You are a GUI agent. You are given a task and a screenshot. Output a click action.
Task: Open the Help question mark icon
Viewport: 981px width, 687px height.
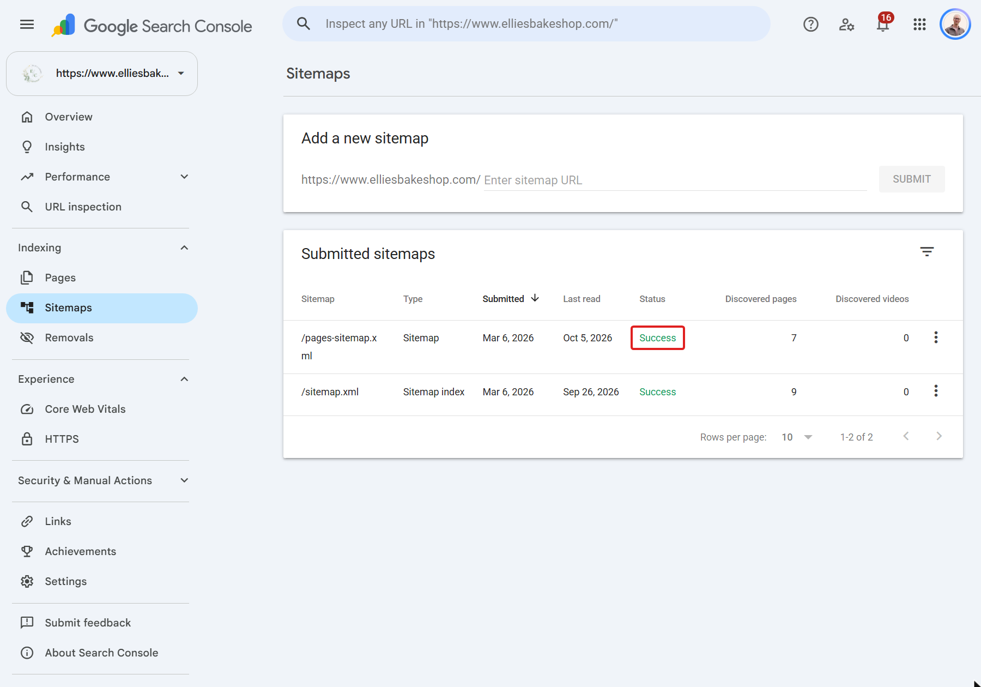[x=810, y=25]
